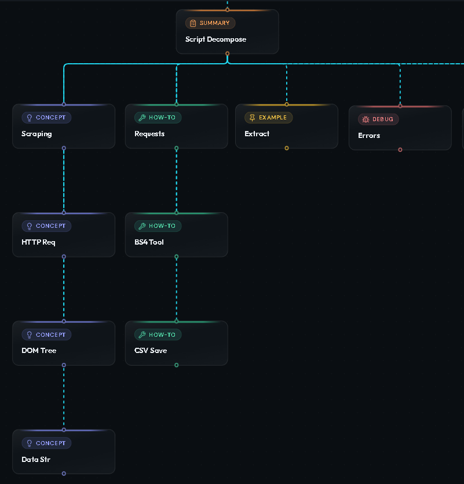Viewport: 464px width, 484px height.
Task: Click the Requests node title
Action: point(149,134)
